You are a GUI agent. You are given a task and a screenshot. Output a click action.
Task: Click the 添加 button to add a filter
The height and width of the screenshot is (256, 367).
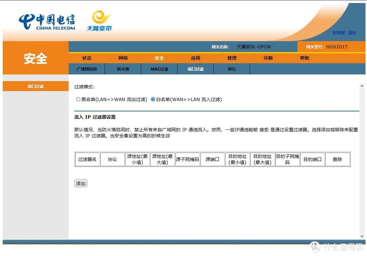point(81,183)
